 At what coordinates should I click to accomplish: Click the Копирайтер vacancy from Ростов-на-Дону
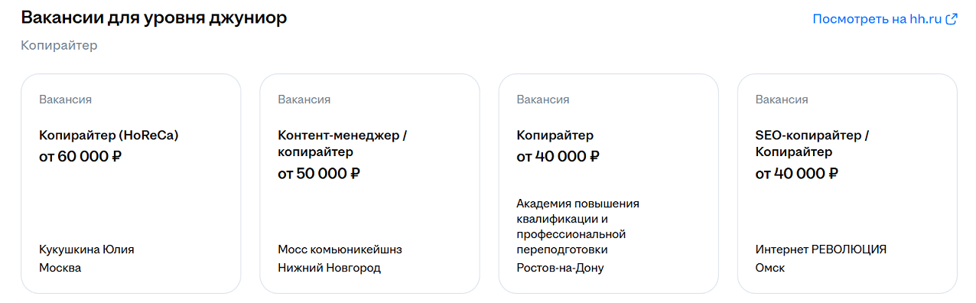click(608, 184)
